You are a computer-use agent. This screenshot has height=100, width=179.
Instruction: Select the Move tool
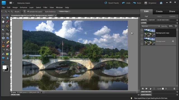[x=3, y=18]
